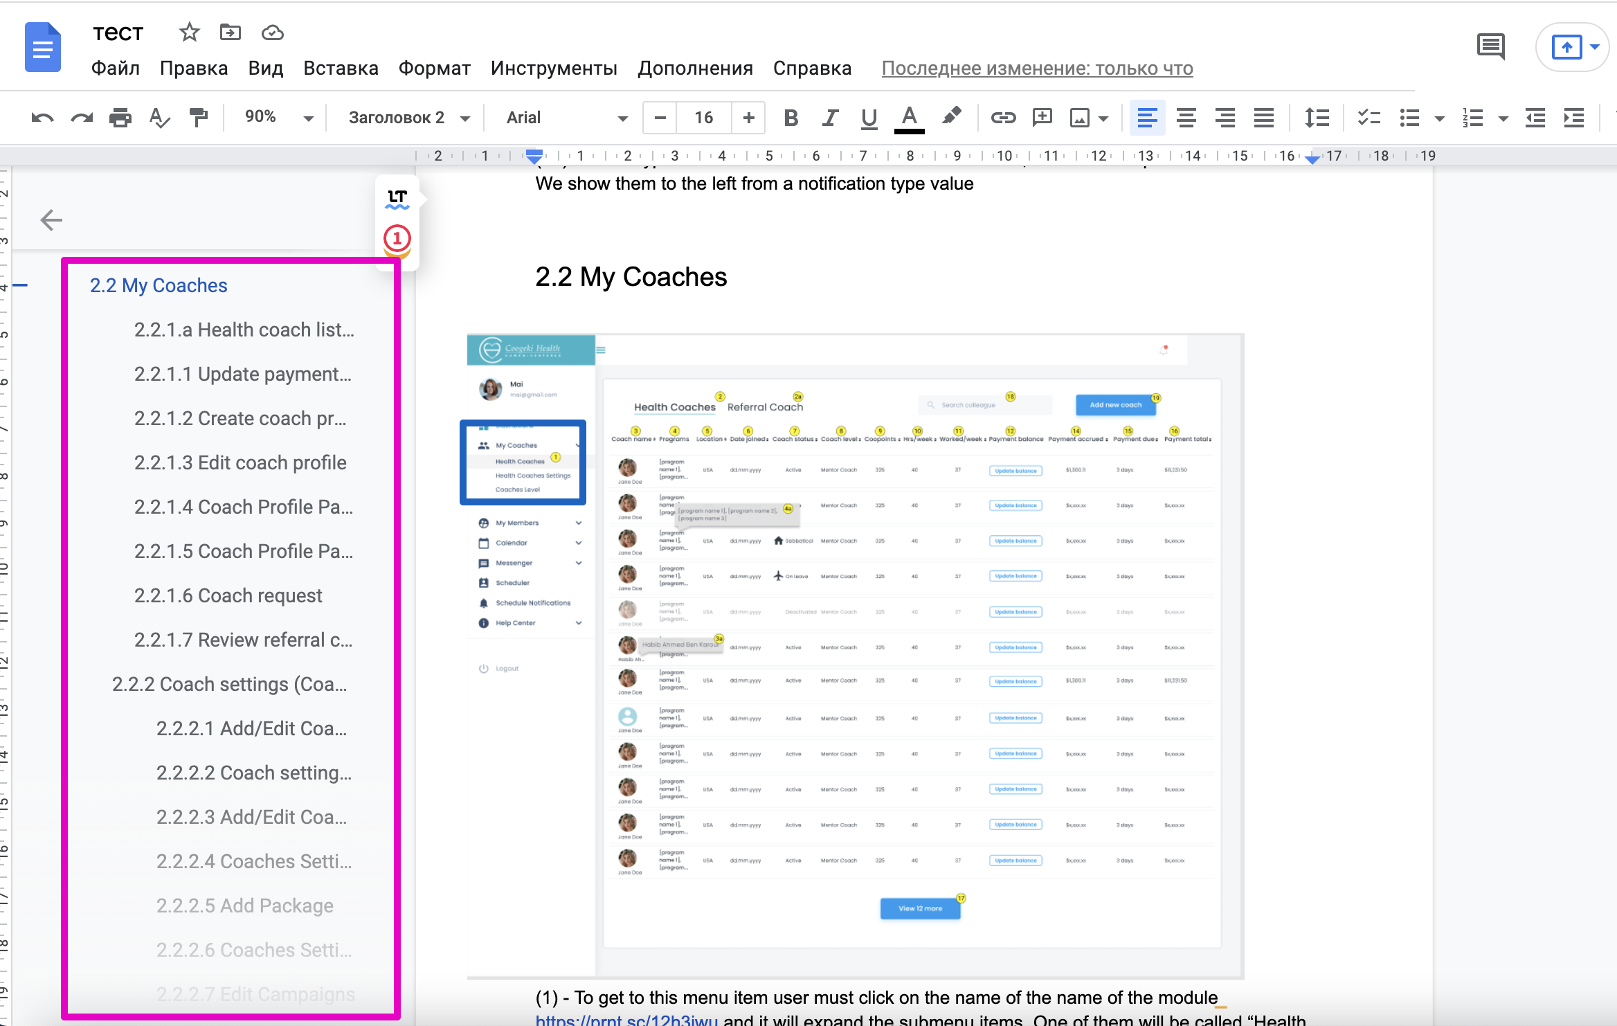Increase font size with plus button
Image resolution: width=1617 pixels, height=1026 pixels.
(x=748, y=118)
